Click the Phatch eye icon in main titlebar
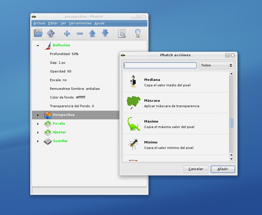This screenshot has width=262, height=215. pos(34,17)
